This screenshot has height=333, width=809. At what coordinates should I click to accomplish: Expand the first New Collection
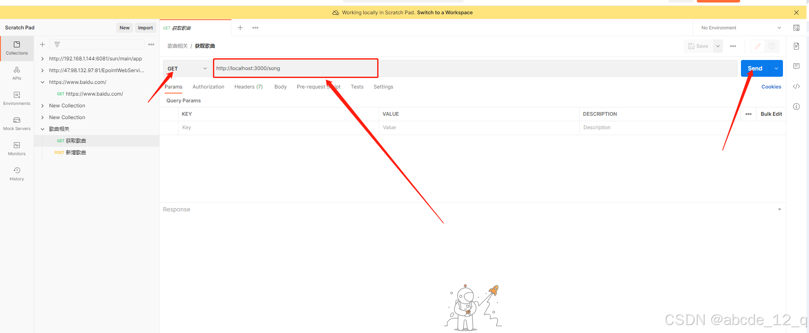coord(42,106)
